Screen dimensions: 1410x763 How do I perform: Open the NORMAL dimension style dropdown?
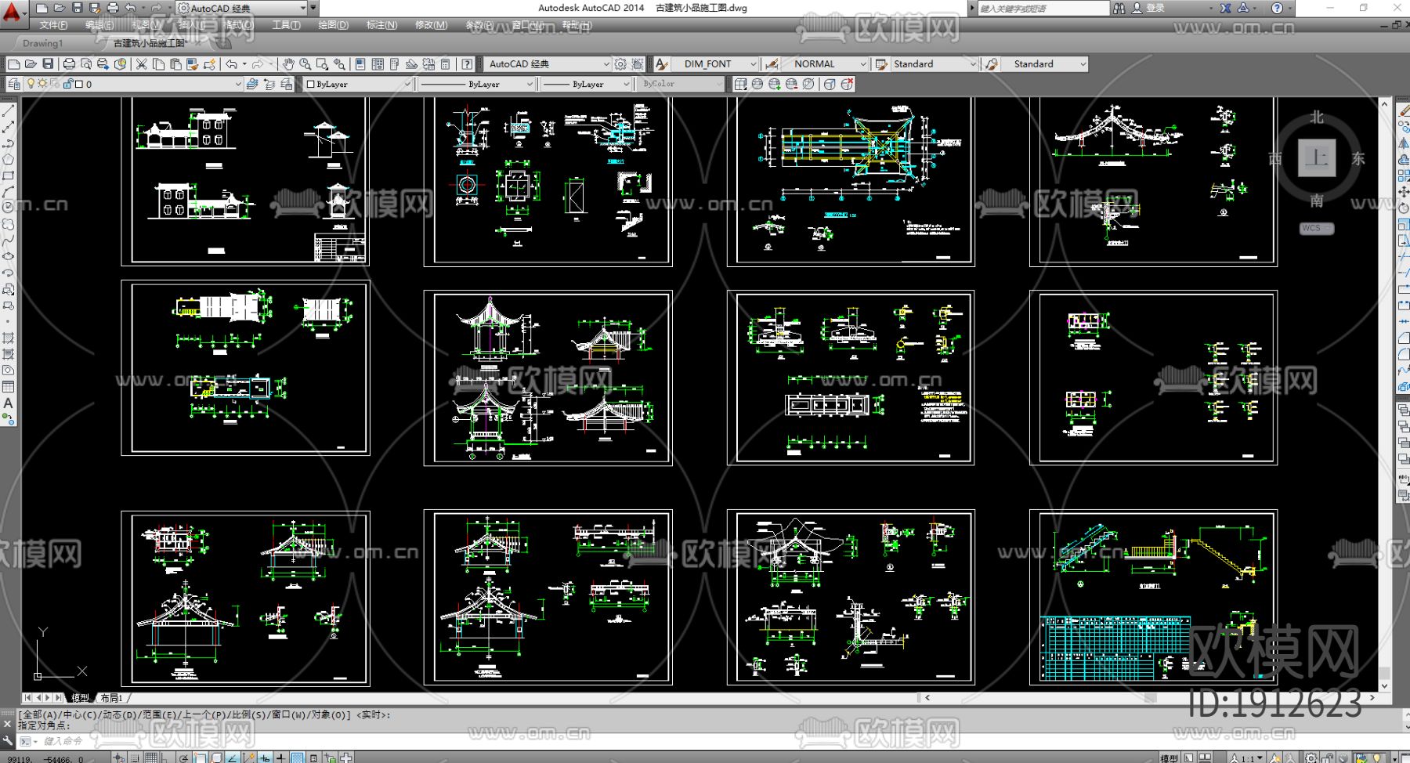(x=863, y=64)
